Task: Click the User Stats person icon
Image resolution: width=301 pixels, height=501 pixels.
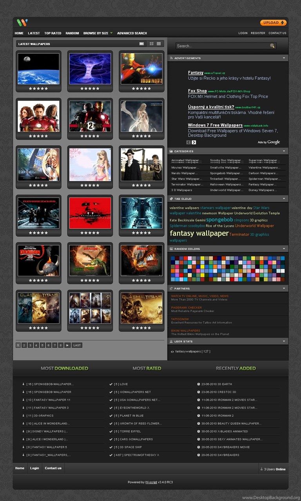Action: [171, 342]
